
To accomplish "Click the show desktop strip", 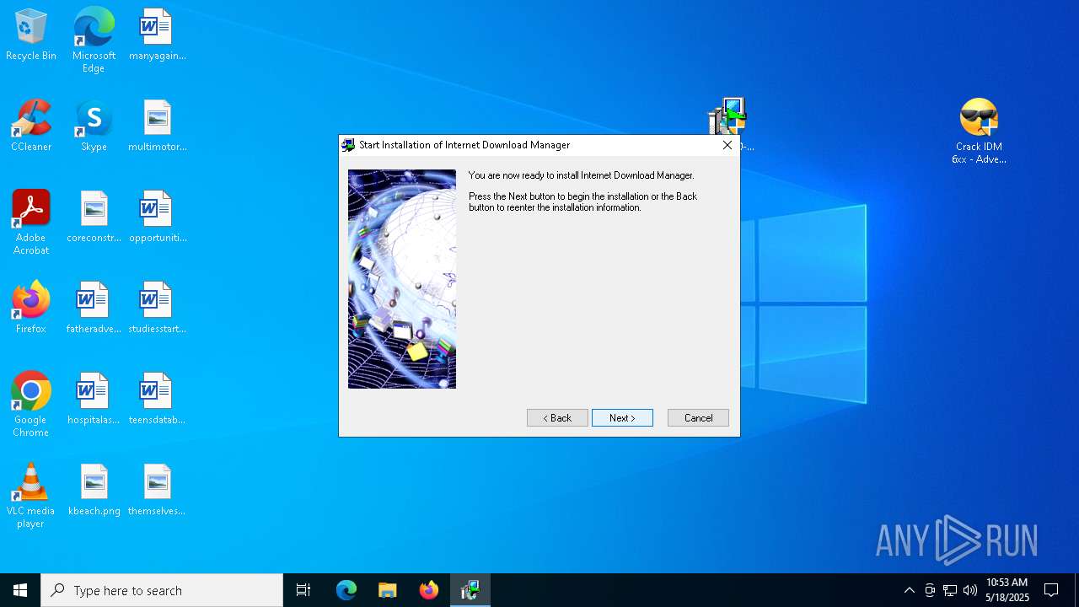I will [x=1076, y=590].
